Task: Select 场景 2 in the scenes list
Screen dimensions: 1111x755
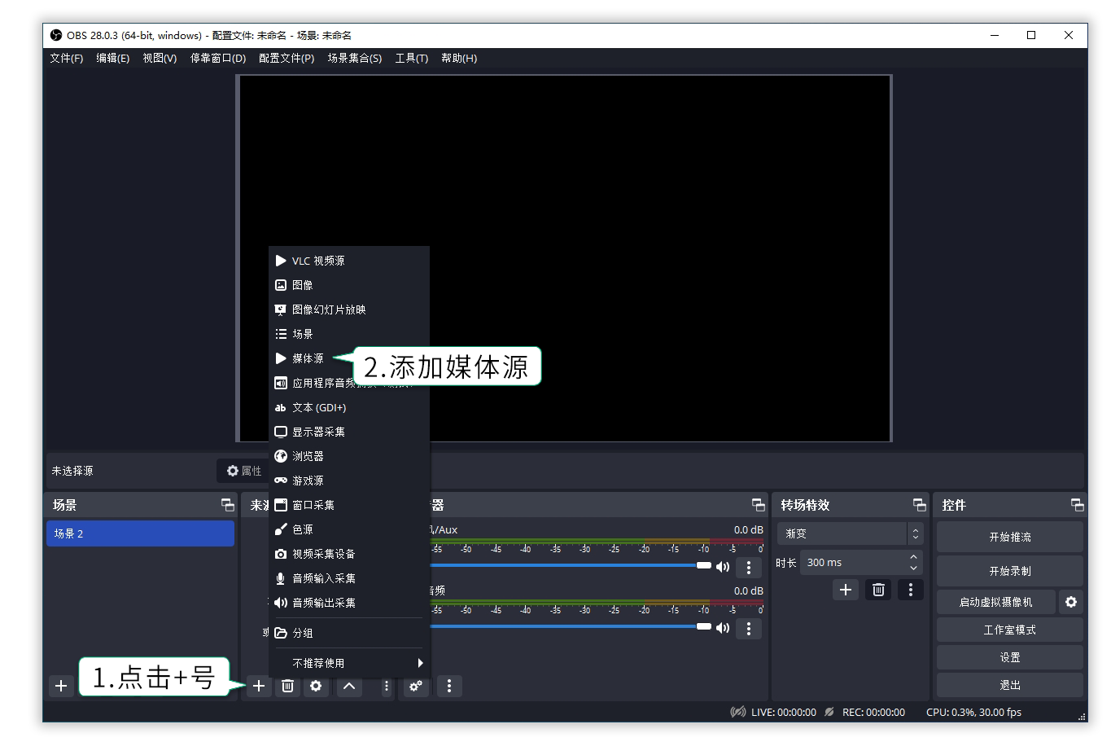Action: [140, 533]
